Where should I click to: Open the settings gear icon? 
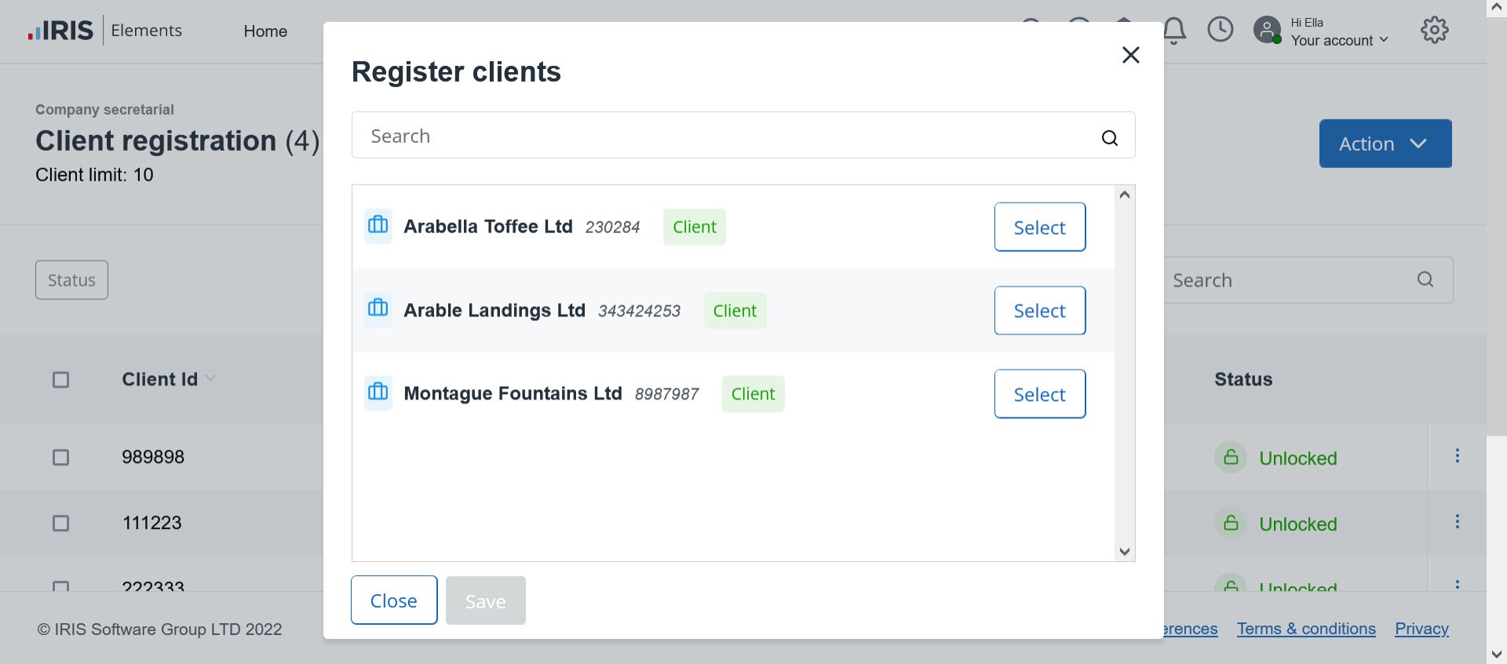coord(1434,31)
